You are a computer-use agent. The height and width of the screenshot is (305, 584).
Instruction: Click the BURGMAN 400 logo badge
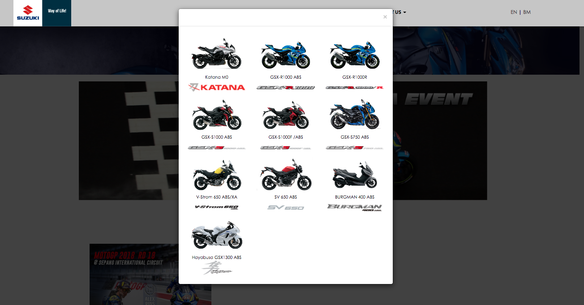355,207
